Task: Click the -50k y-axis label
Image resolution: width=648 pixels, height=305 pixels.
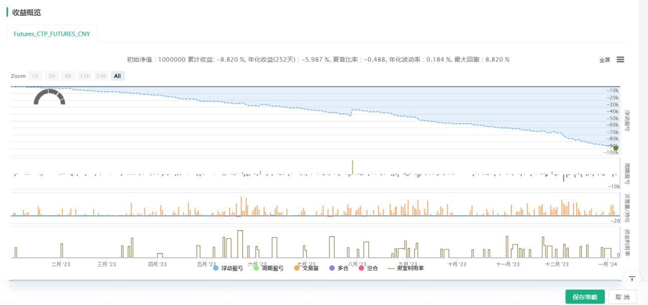Action: point(613,118)
